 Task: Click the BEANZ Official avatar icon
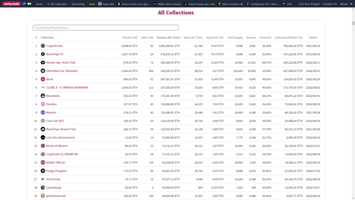click(x=43, y=162)
